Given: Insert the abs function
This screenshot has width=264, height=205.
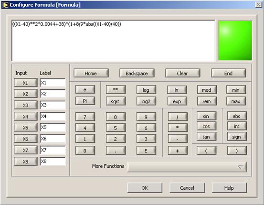Looking at the screenshot, I should pyautogui.click(x=237, y=116).
